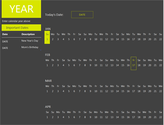Select the Today's Date DATE box
Screen dimensions: 164x125
(82, 15)
